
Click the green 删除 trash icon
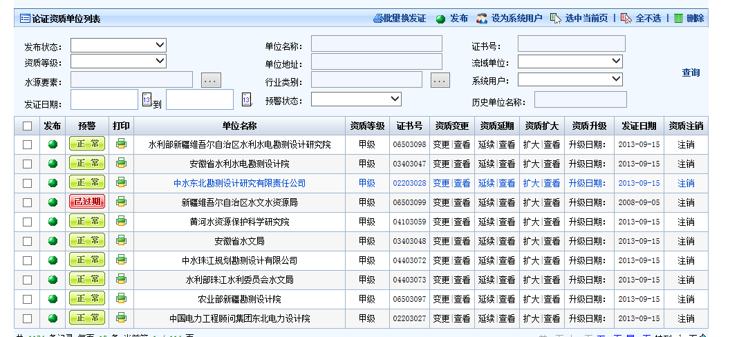(x=678, y=19)
